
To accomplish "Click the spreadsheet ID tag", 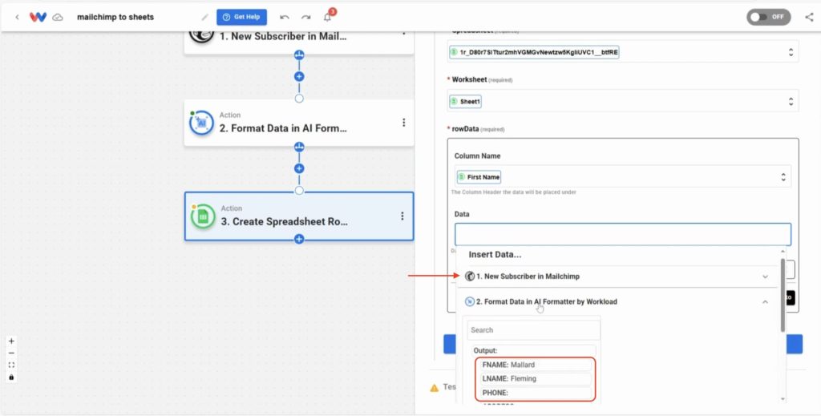I will point(534,52).
